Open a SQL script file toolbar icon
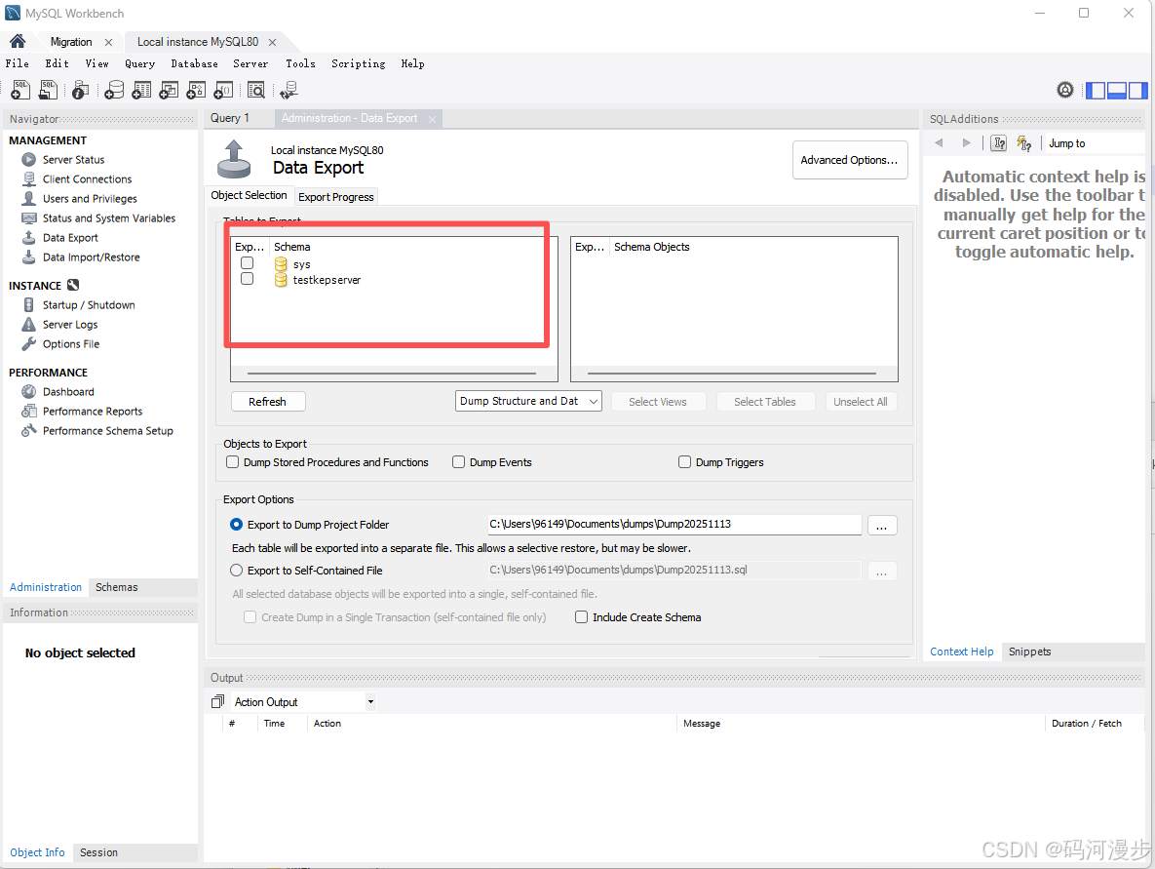The height and width of the screenshot is (869, 1155). click(x=48, y=90)
